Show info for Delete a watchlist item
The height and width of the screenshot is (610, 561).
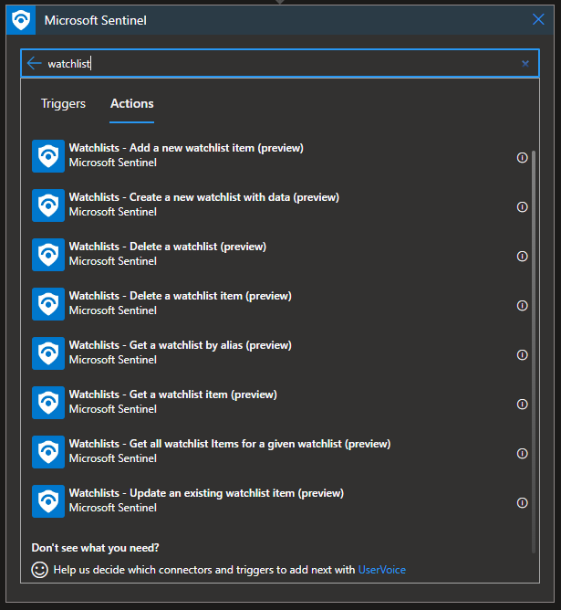pyautogui.click(x=522, y=305)
